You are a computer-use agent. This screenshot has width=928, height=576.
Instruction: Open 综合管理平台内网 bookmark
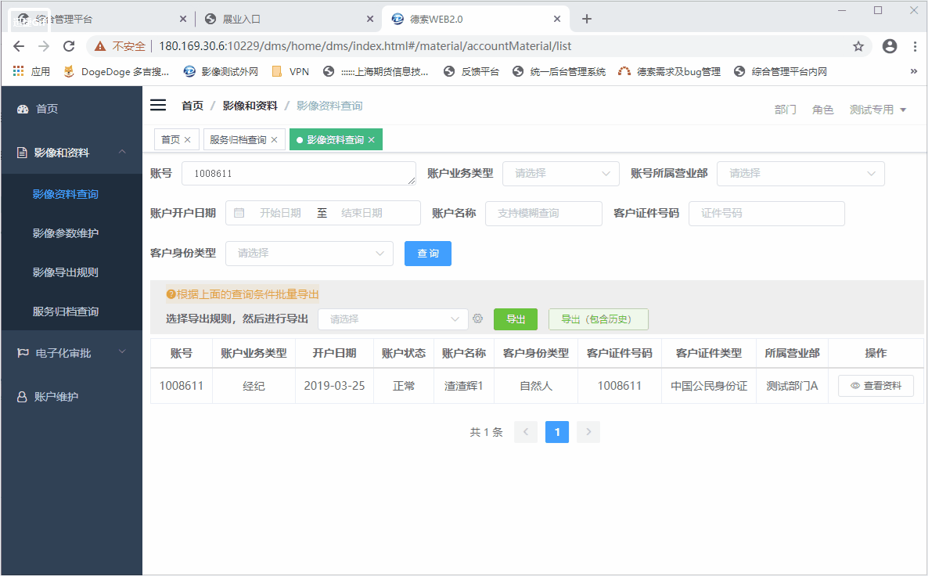(780, 72)
